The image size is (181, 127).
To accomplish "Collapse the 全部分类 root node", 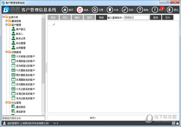I will (x=4, y=17).
